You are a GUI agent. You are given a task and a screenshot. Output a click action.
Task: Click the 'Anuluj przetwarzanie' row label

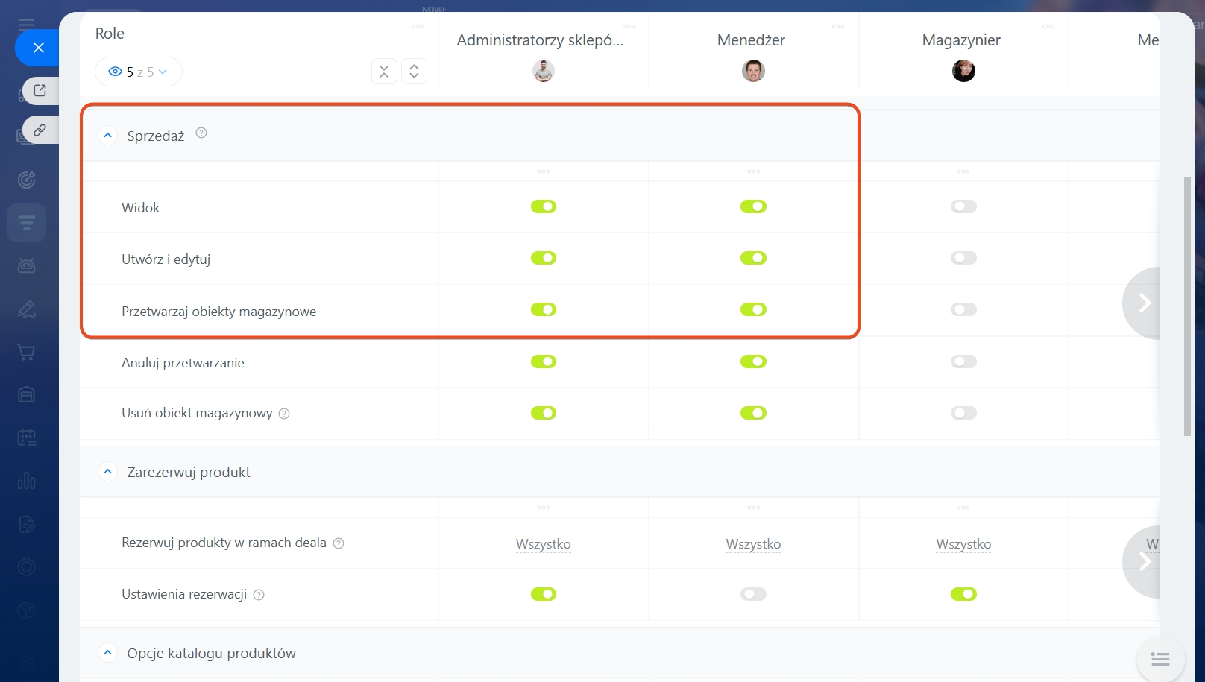183,363
